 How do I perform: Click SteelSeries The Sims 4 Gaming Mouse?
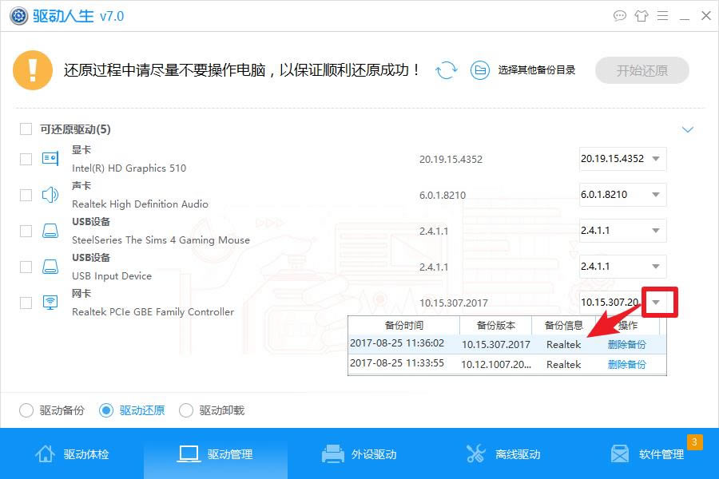[161, 240]
